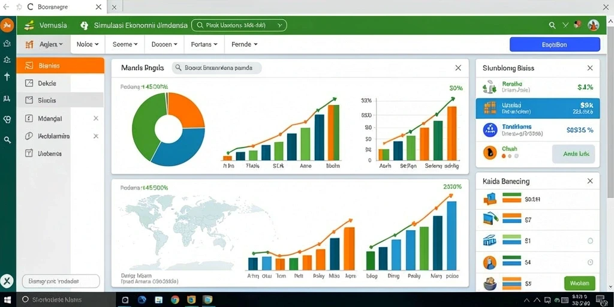Open the Dekcie sidebar item
Screen dimensions: 614x307
pos(61,83)
